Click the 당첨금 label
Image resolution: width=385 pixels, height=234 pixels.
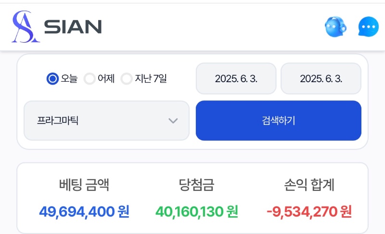(196, 185)
